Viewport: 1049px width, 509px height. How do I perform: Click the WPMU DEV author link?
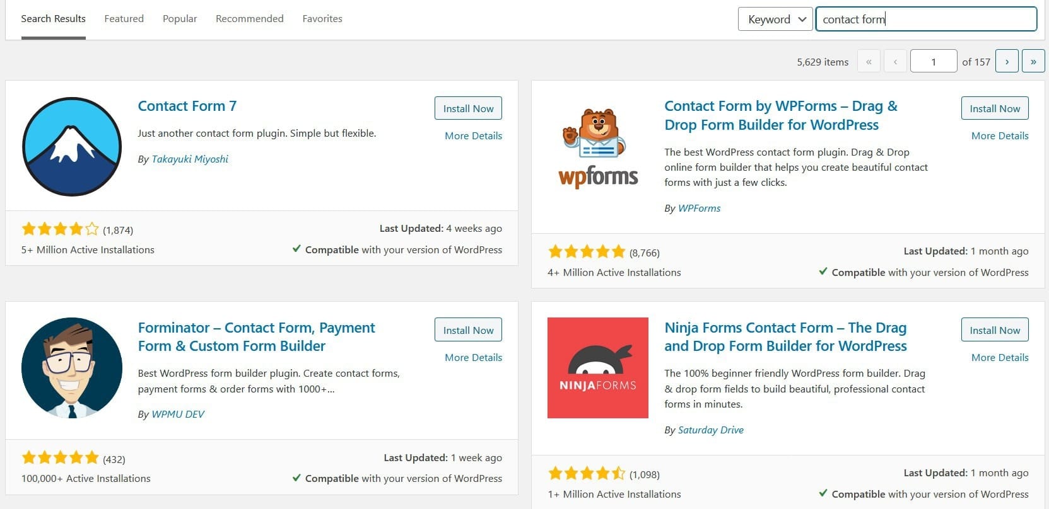(178, 414)
